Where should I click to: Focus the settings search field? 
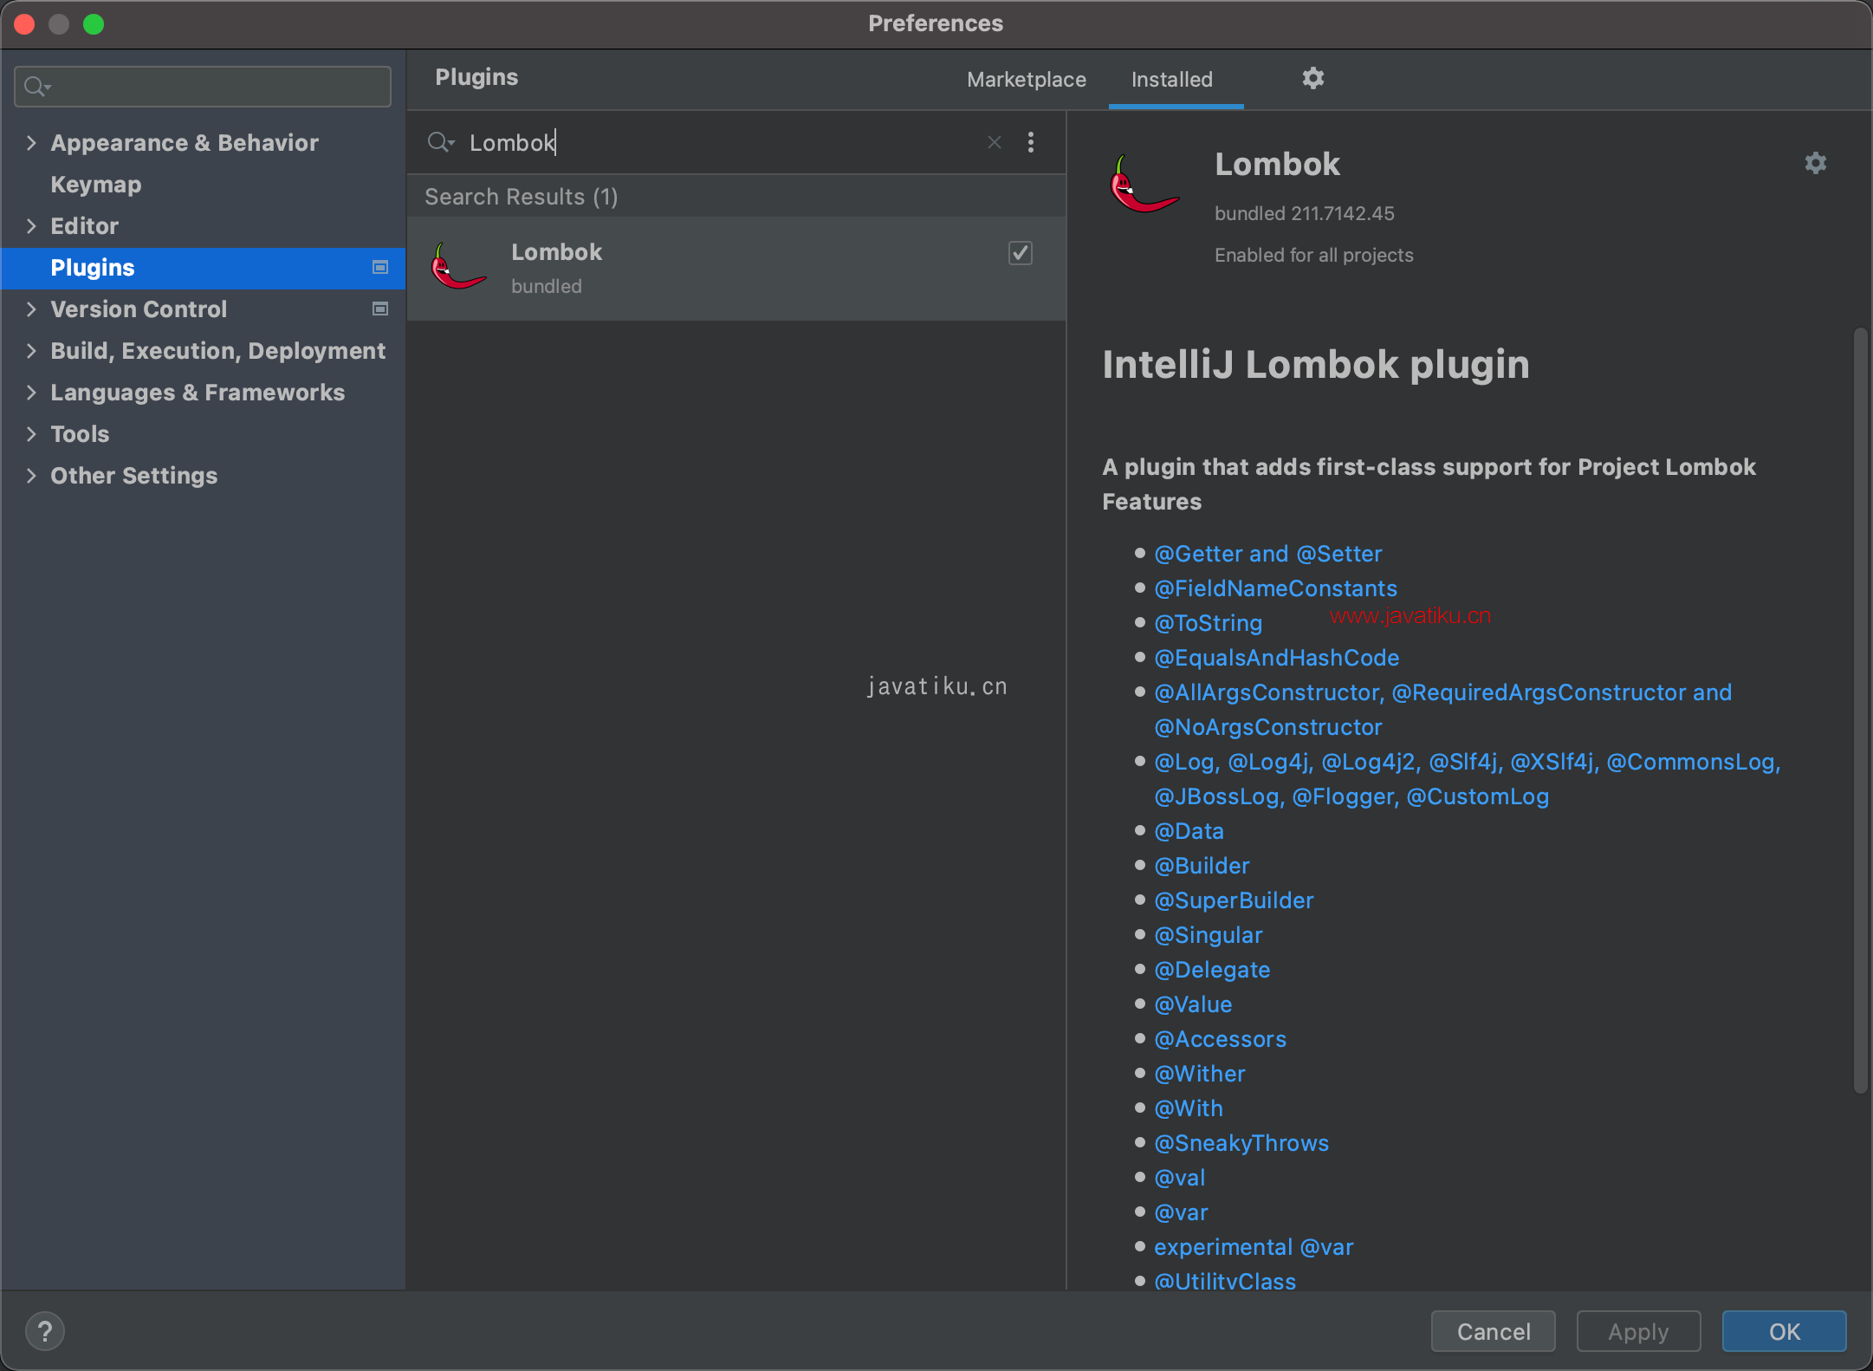pos(203,87)
